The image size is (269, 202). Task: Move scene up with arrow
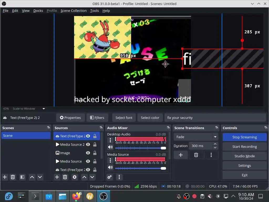(x=32, y=177)
